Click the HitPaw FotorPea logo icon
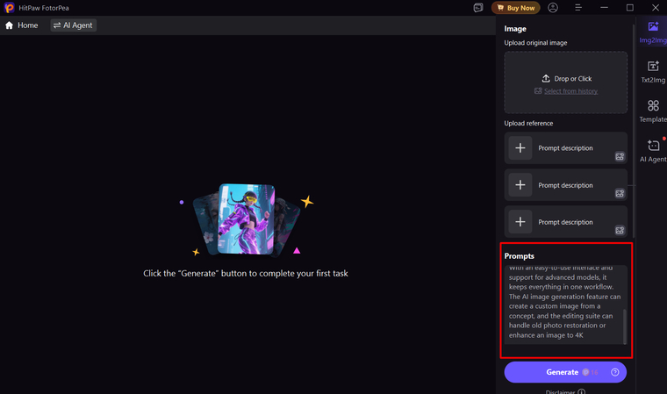 (x=9, y=8)
